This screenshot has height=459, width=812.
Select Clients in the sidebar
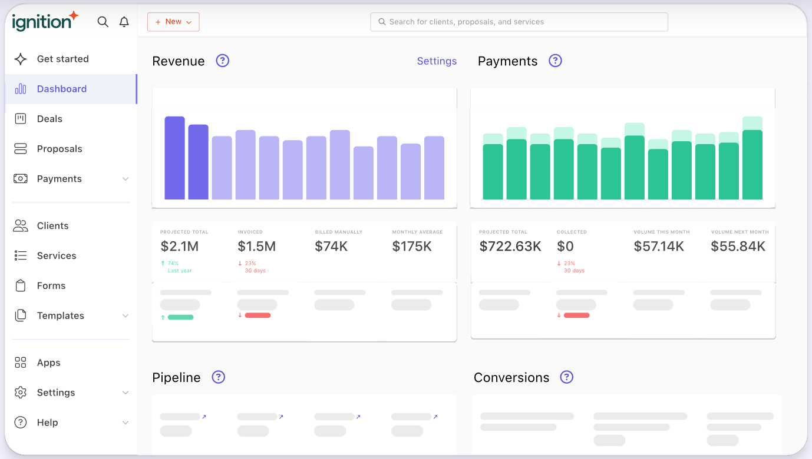(52, 226)
